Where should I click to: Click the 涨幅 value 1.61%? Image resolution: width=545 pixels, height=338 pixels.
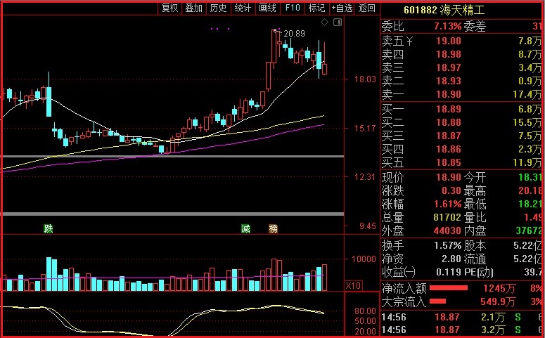coord(447,204)
